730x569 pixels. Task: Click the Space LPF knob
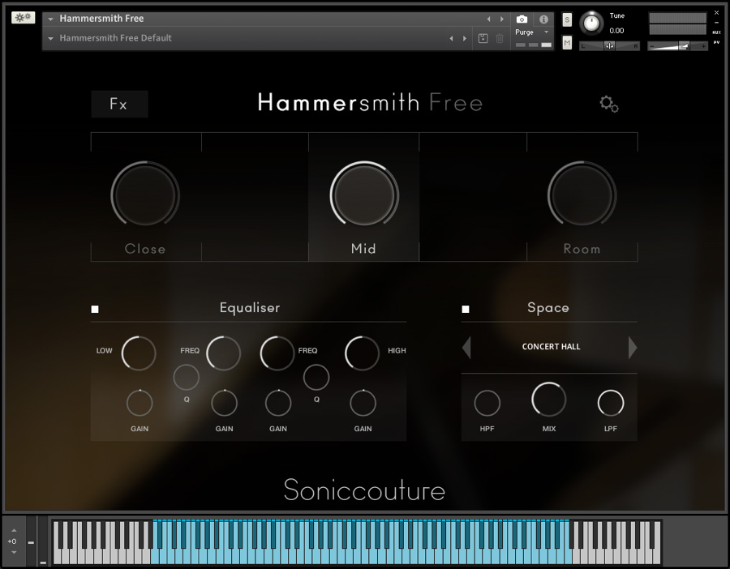[x=611, y=403]
